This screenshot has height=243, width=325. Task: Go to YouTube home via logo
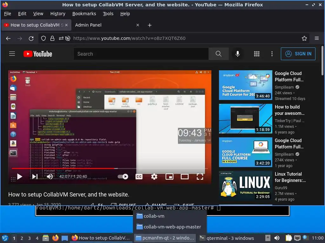coord(38,54)
